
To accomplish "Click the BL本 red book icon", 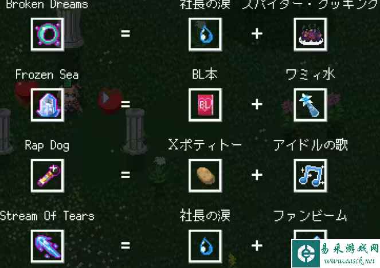I will click(205, 105).
